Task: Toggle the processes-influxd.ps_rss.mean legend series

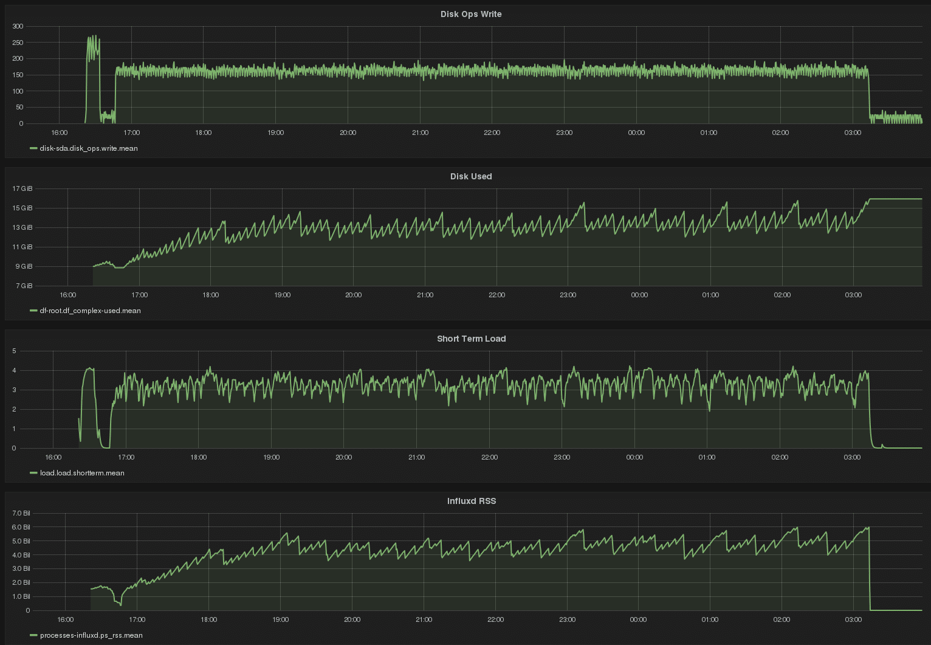Action: coord(91,635)
